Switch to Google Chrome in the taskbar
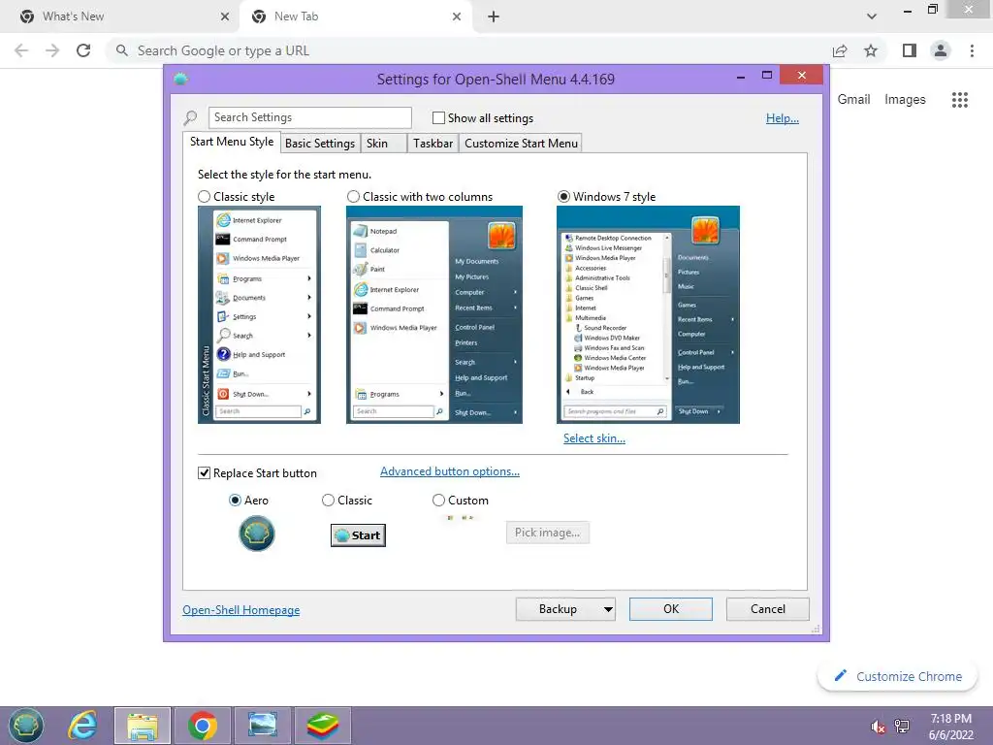 (x=202, y=726)
